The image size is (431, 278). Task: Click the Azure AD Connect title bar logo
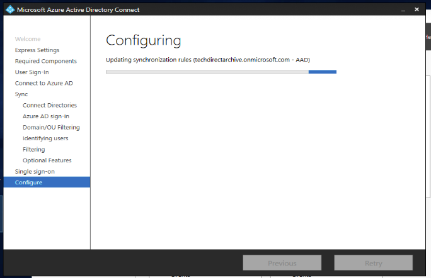(x=10, y=9)
